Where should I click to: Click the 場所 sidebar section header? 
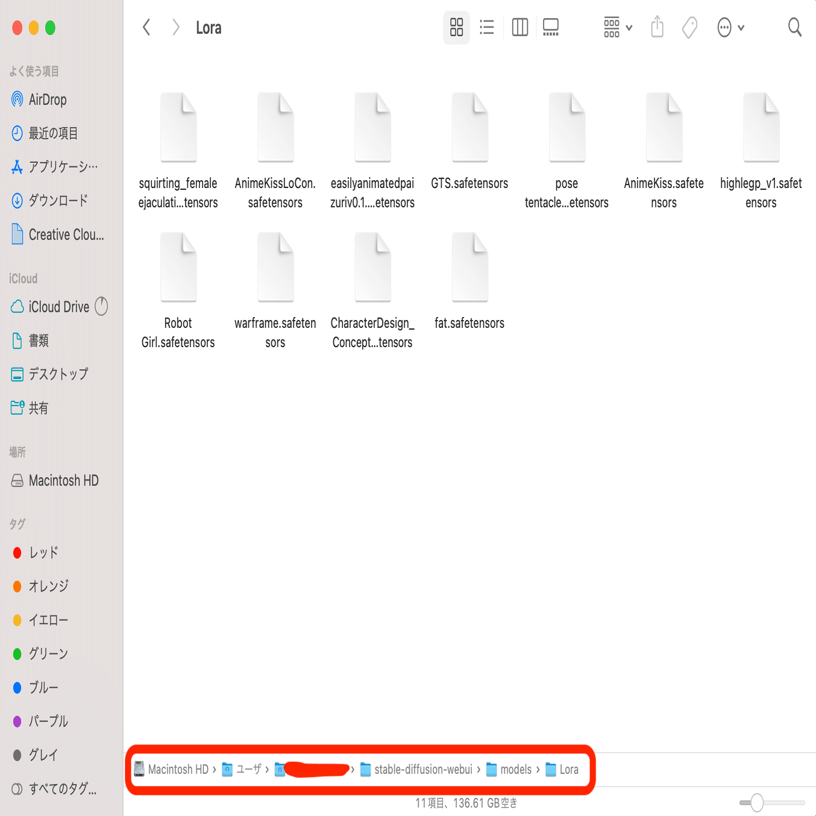[x=17, y=452]
